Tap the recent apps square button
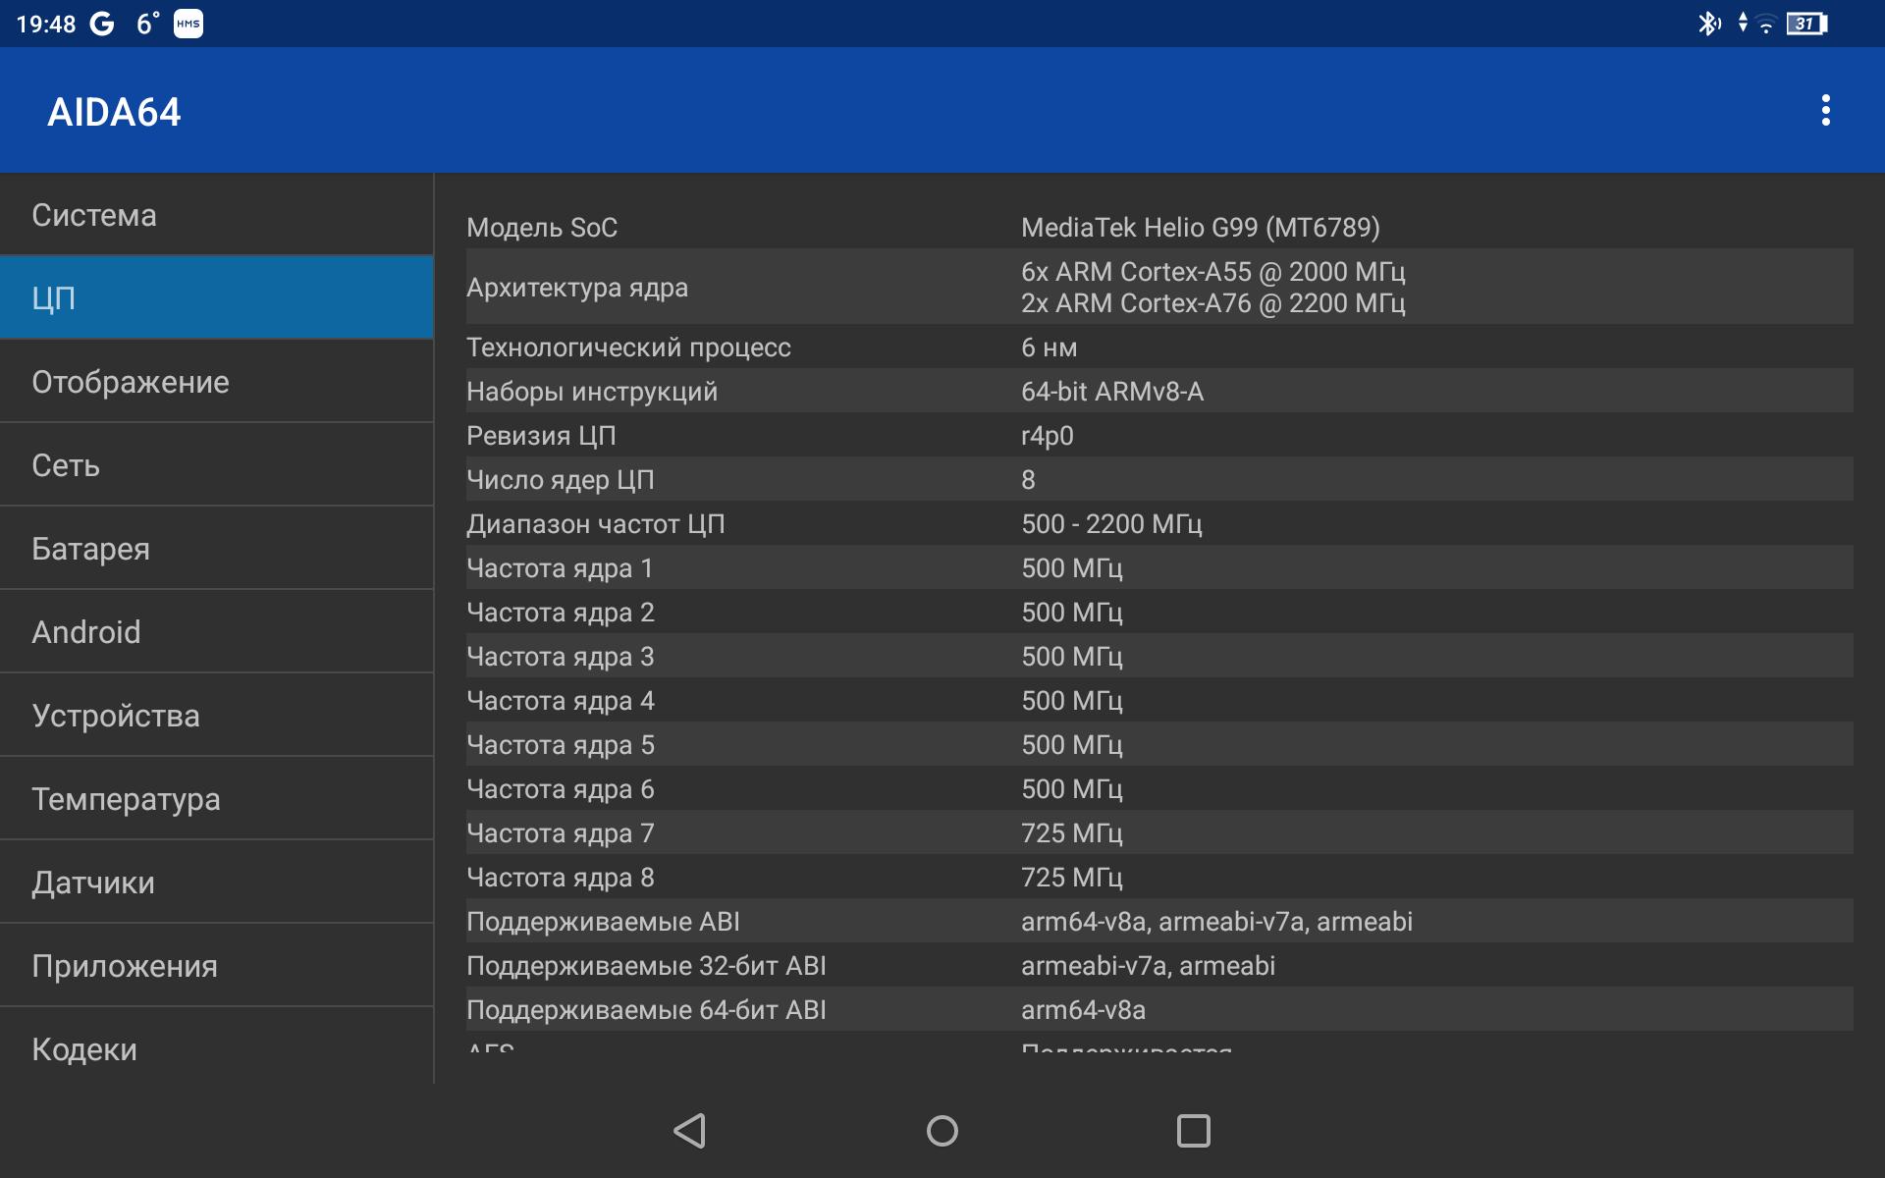Image resolution: width=1885 pixels, height=1178 pixels. point(1193,1131)
